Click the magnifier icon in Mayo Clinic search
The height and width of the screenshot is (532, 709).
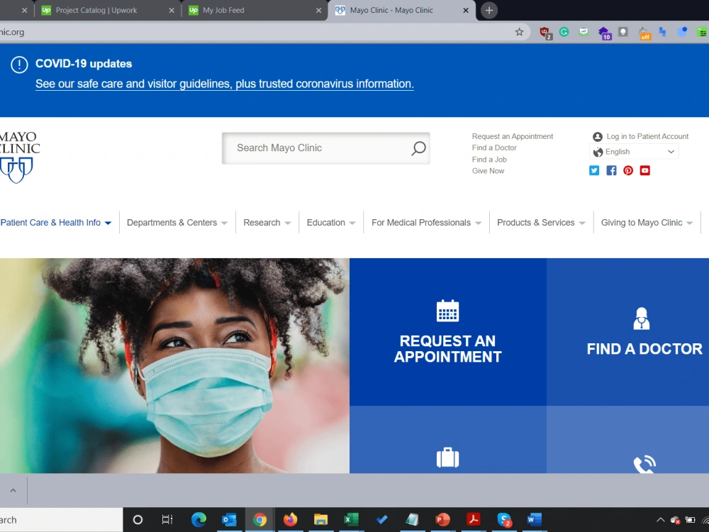point(418,148)
